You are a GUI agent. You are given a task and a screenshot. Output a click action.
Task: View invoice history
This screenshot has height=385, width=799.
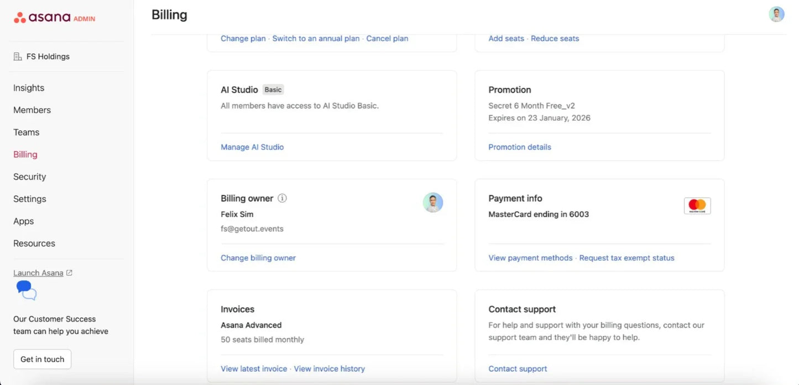(x=330, y=368)
